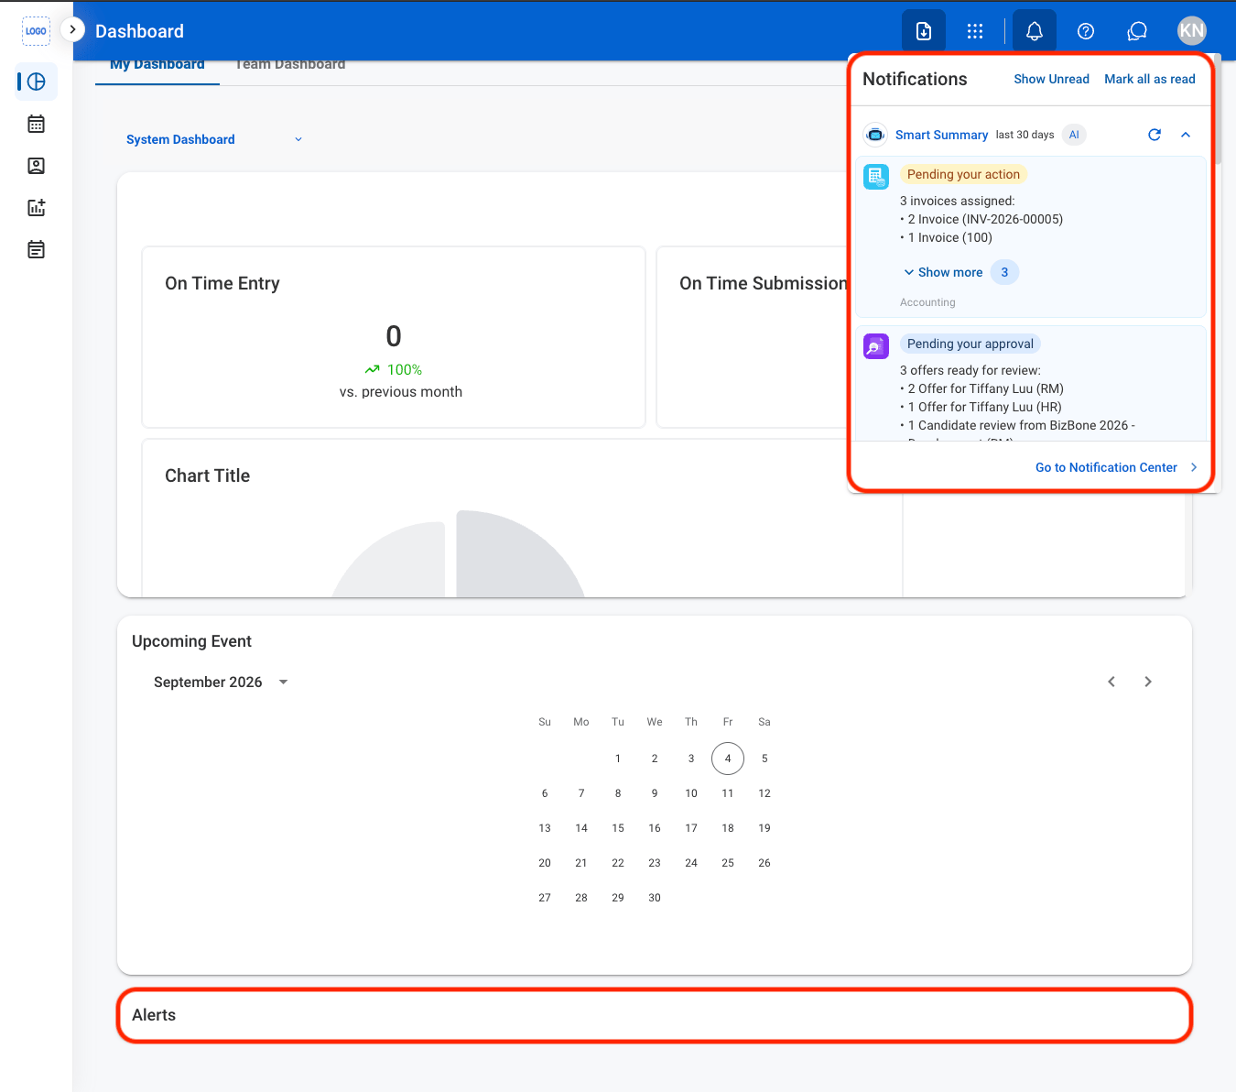Click the document download icon in header
Viewport: 1236px width, 1092px height.
point(924,31)
